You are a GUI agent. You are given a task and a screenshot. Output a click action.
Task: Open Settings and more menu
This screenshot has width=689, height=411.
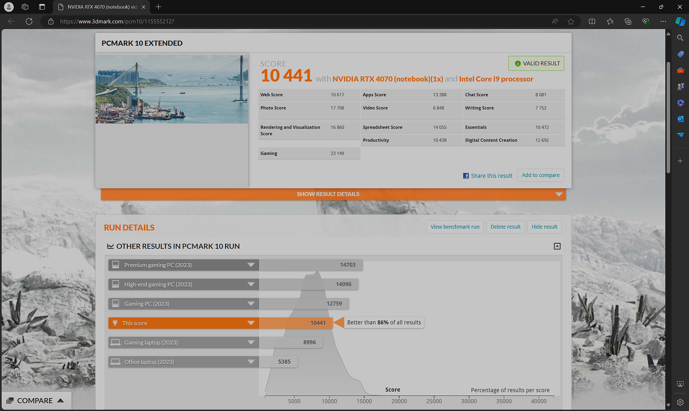point(663,22)
